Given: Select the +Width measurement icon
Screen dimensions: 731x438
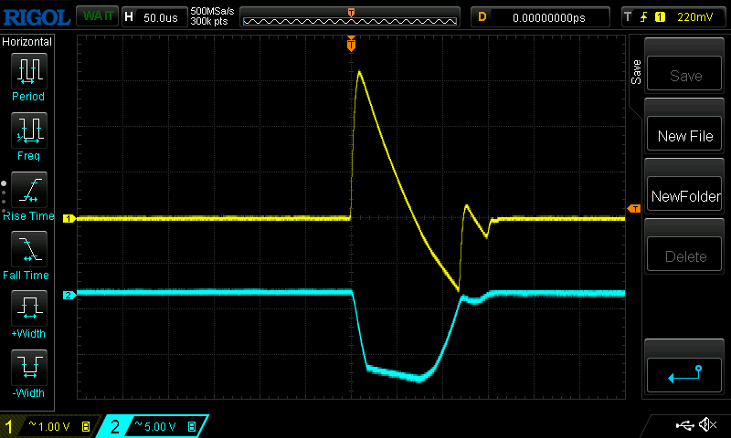Looking at the screenshot, I should tap(27, 308).
